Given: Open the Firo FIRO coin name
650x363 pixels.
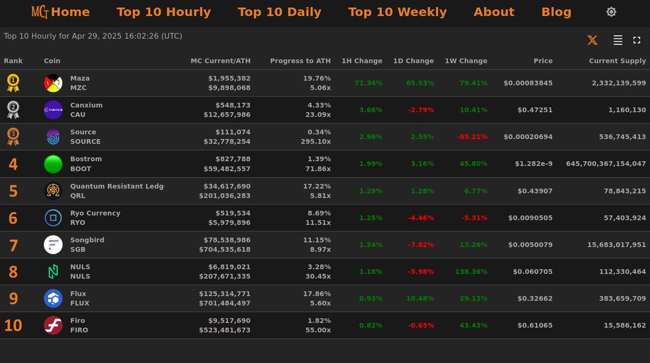Looking at the screenshot, I should [79, 326].
